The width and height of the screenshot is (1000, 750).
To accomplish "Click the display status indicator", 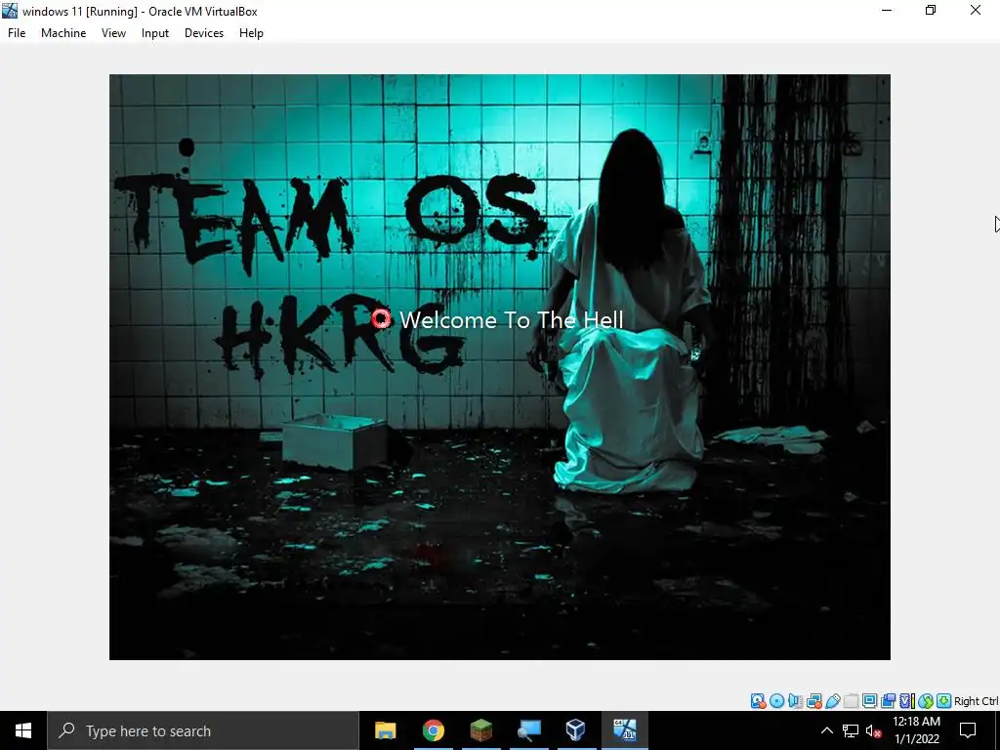I will 870,701.
